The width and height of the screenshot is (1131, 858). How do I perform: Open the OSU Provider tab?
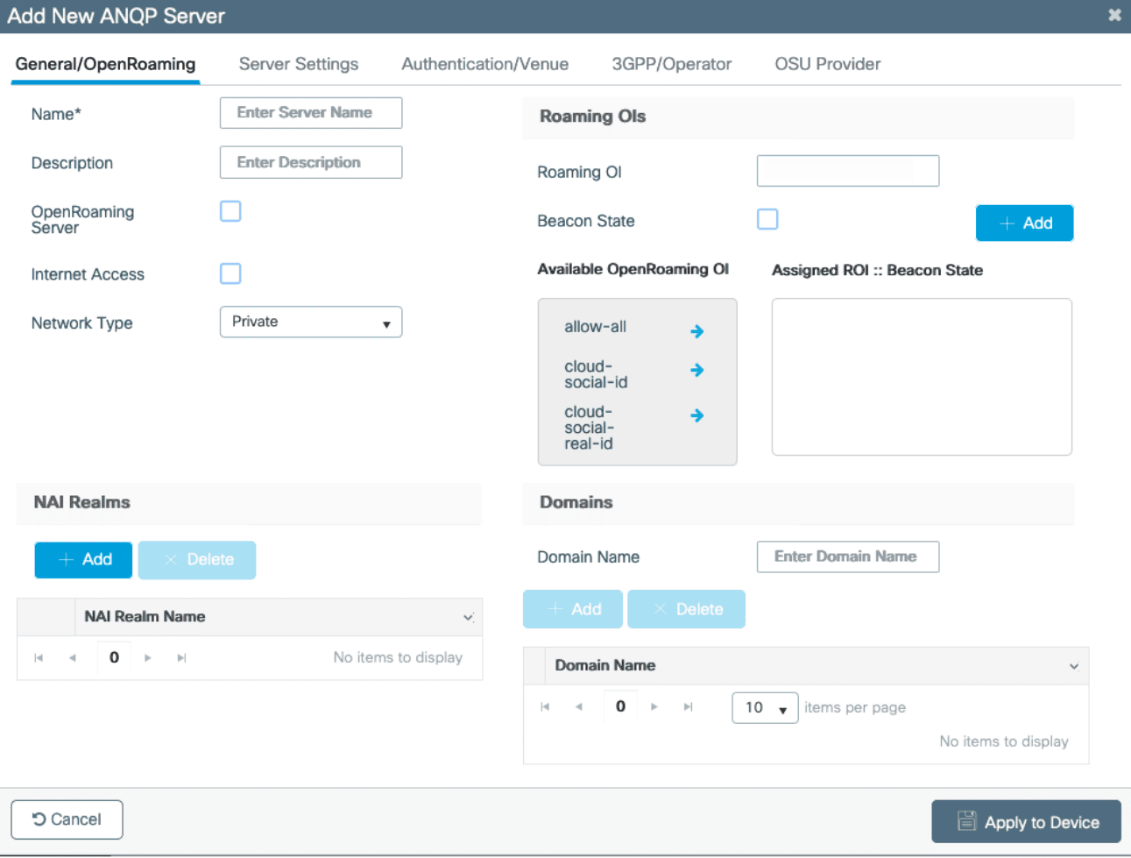pos(827,64)
